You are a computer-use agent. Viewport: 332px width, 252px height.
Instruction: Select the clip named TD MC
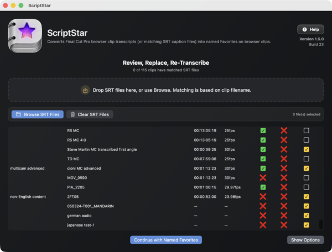[x=73, y=159]
